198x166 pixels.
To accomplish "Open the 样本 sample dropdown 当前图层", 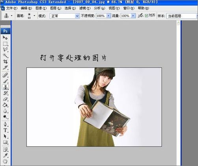I will tap(182, 16).
